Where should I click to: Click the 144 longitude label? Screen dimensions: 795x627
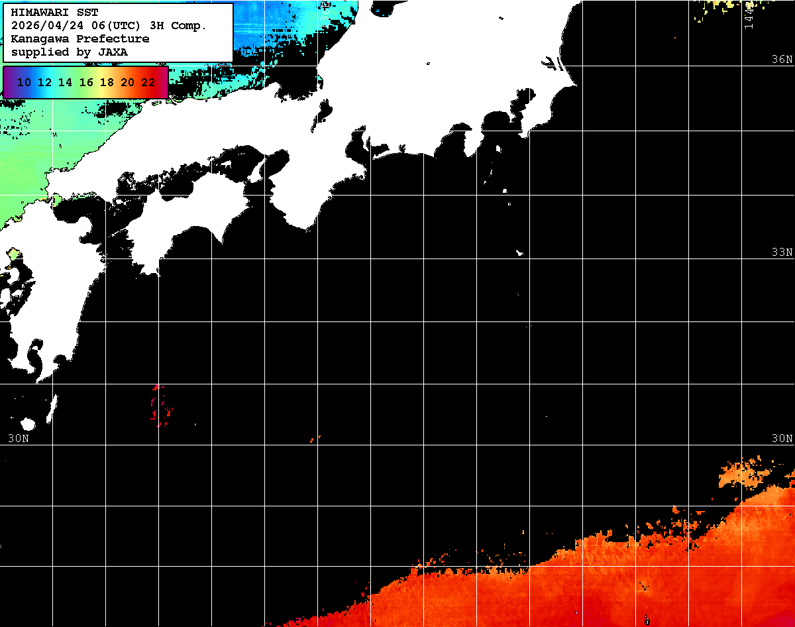[x=749, y=15]
